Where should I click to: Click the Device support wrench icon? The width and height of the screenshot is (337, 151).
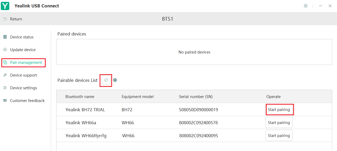[x=5, y=75]
